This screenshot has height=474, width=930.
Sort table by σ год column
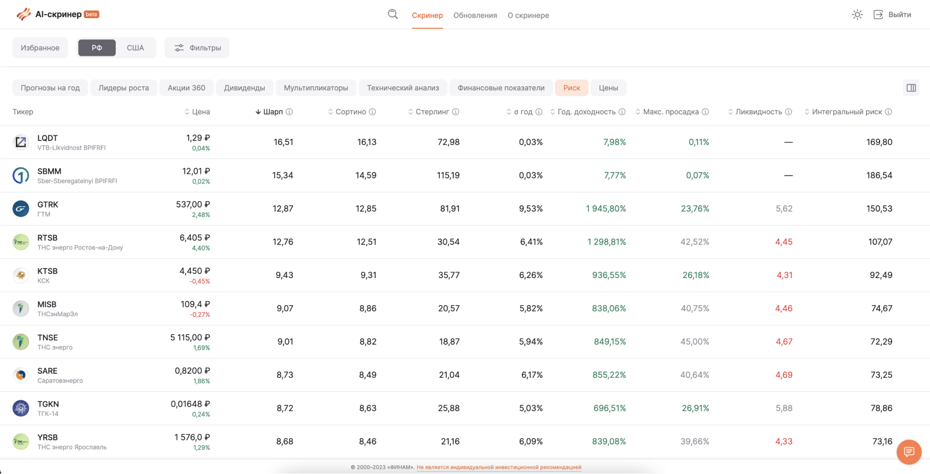tap(519, 112)
